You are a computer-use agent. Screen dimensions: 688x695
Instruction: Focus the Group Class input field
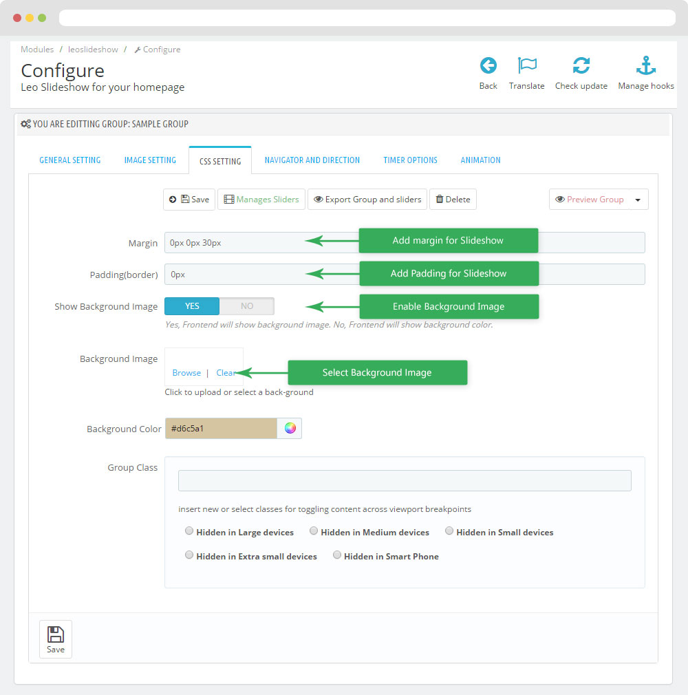[x=405, y=480]
